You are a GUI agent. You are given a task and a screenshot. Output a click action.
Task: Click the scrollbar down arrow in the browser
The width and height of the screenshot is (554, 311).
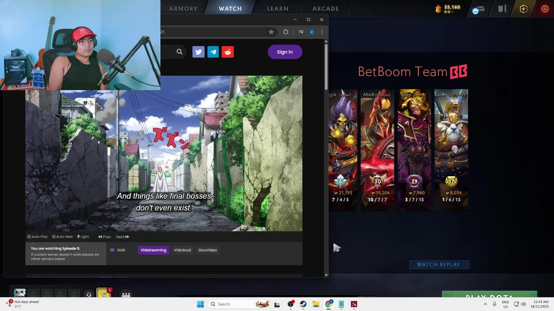click(326, 275)
